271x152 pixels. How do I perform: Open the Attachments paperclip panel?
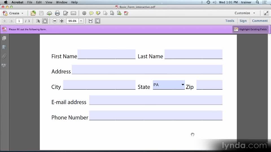tap(4, 56)
